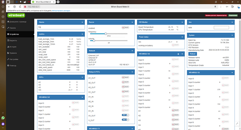Click the knx data input field
The height and width of the screenshot is (130, 241).
pos(221,28)
